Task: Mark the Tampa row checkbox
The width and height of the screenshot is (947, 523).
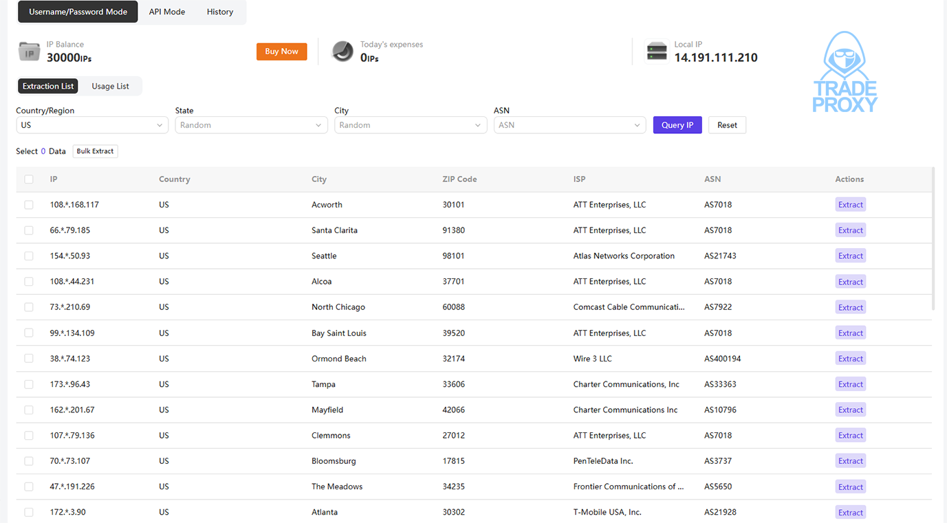Action: click(x=29, y=384)
